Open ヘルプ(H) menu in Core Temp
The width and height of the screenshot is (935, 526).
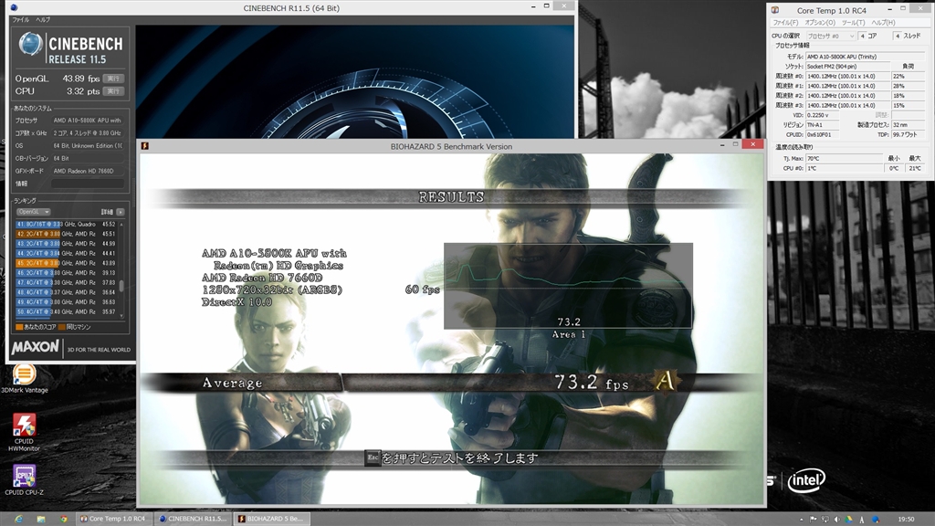[883, 23]
